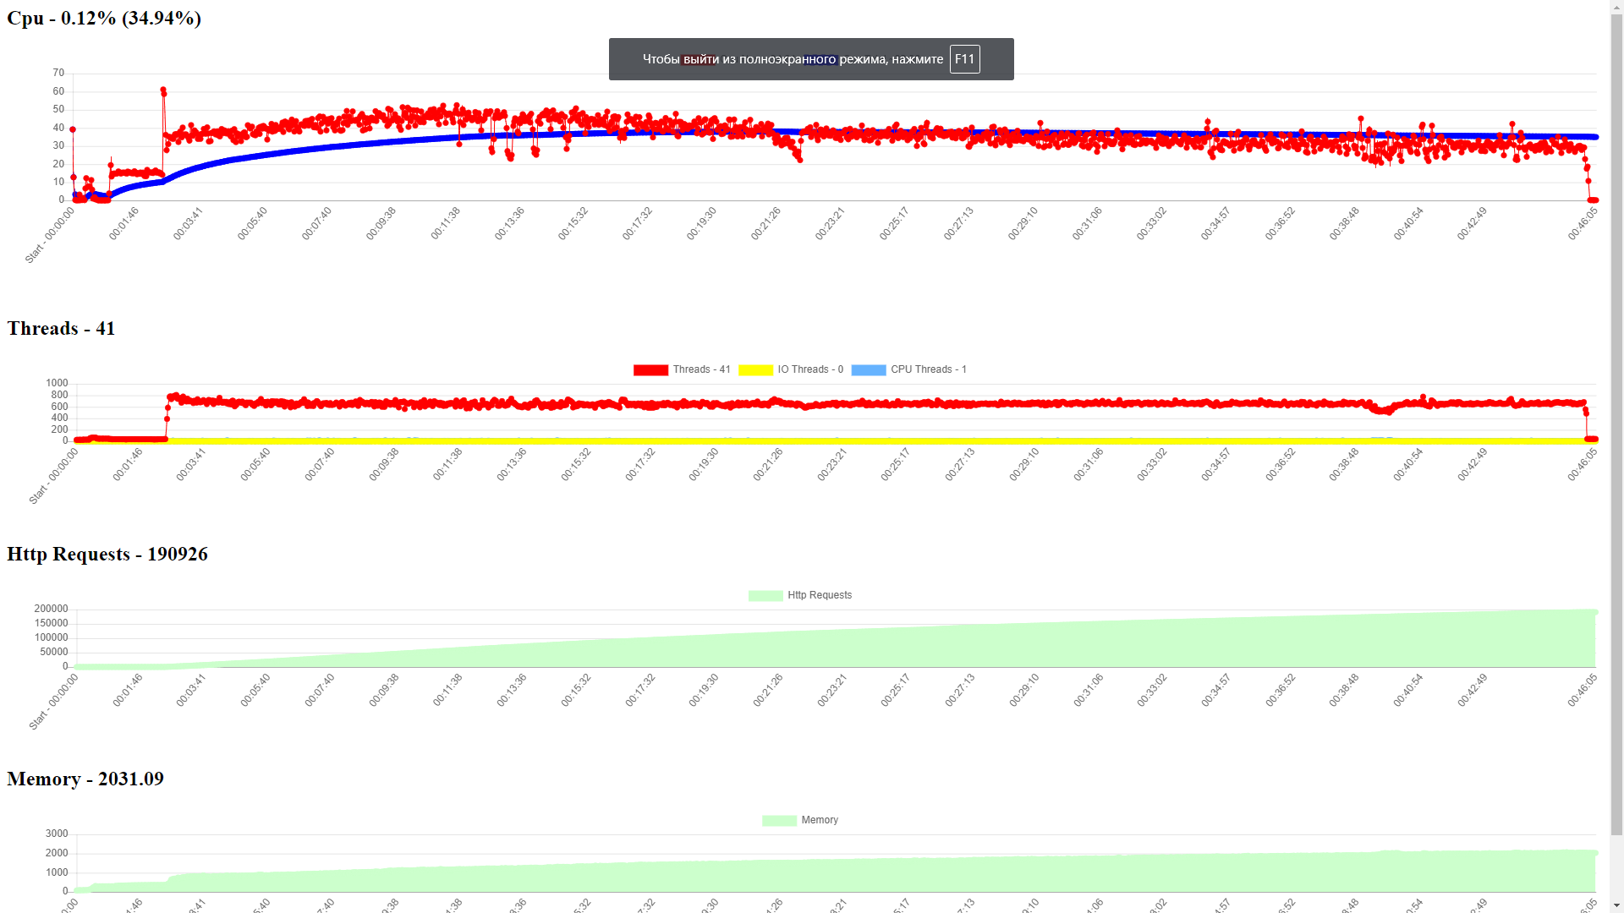
Task: Toggle the Memory series via its legend label
Action: pyautogui.click(x=819, y=819)
